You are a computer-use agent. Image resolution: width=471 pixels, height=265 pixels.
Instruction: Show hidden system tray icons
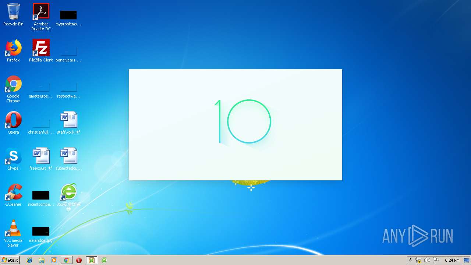(x=410, y=260)
